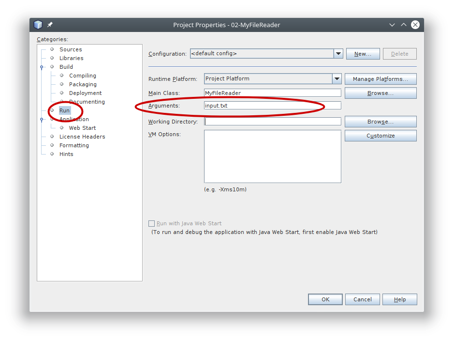
Task: Select Sources category
Action: pos(71,49)
